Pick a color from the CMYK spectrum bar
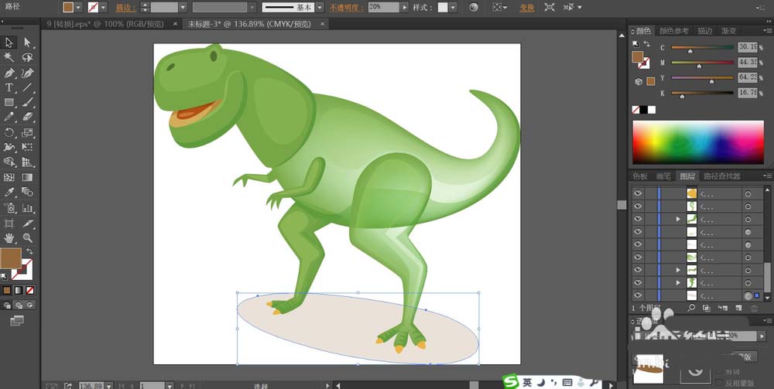Viewport: 774px width, 389px height. [x=697, y=142]
